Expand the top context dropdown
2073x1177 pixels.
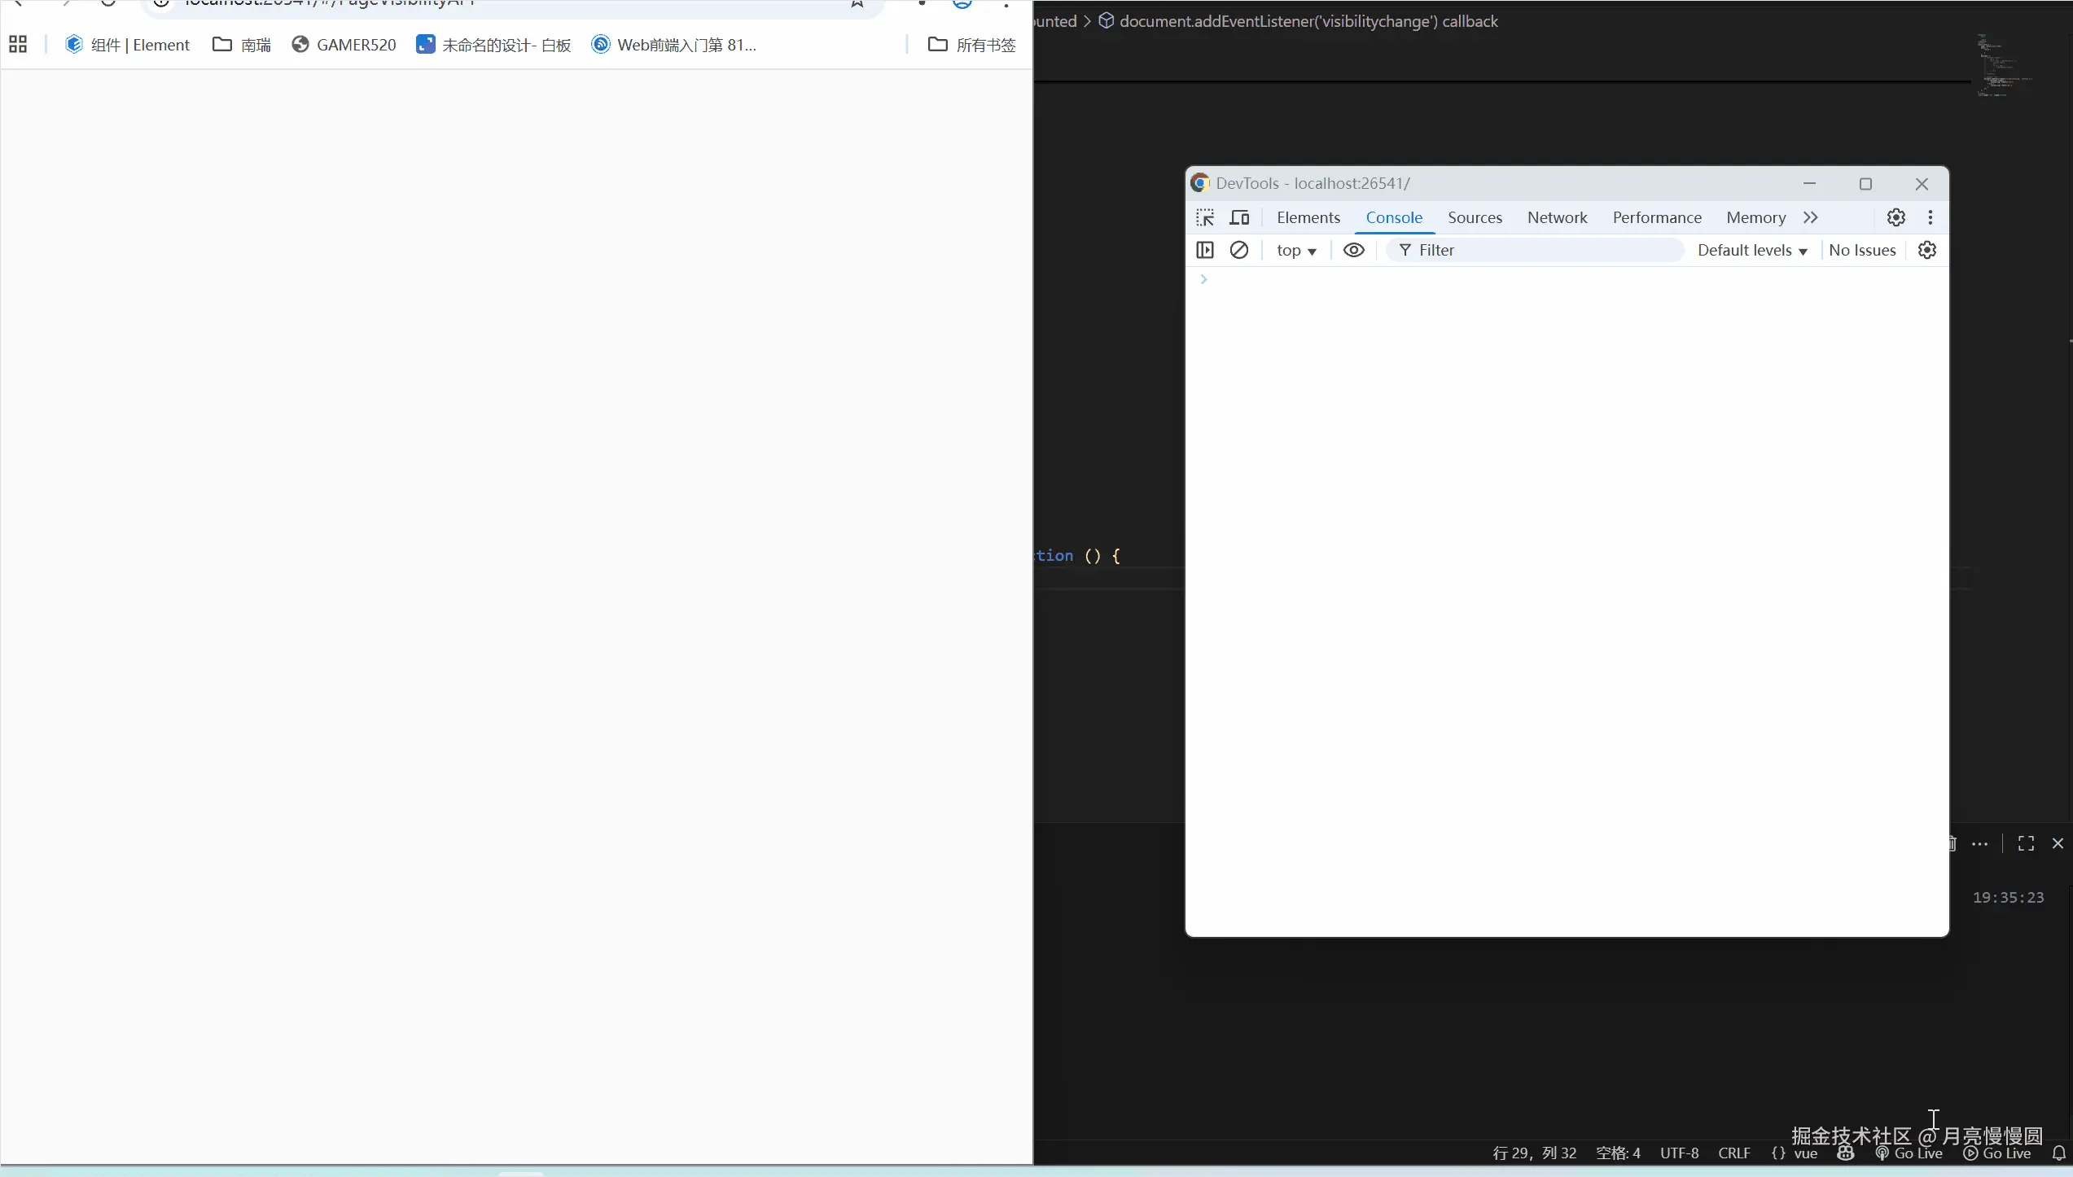pyautogui.click(x=1296, y=251)
